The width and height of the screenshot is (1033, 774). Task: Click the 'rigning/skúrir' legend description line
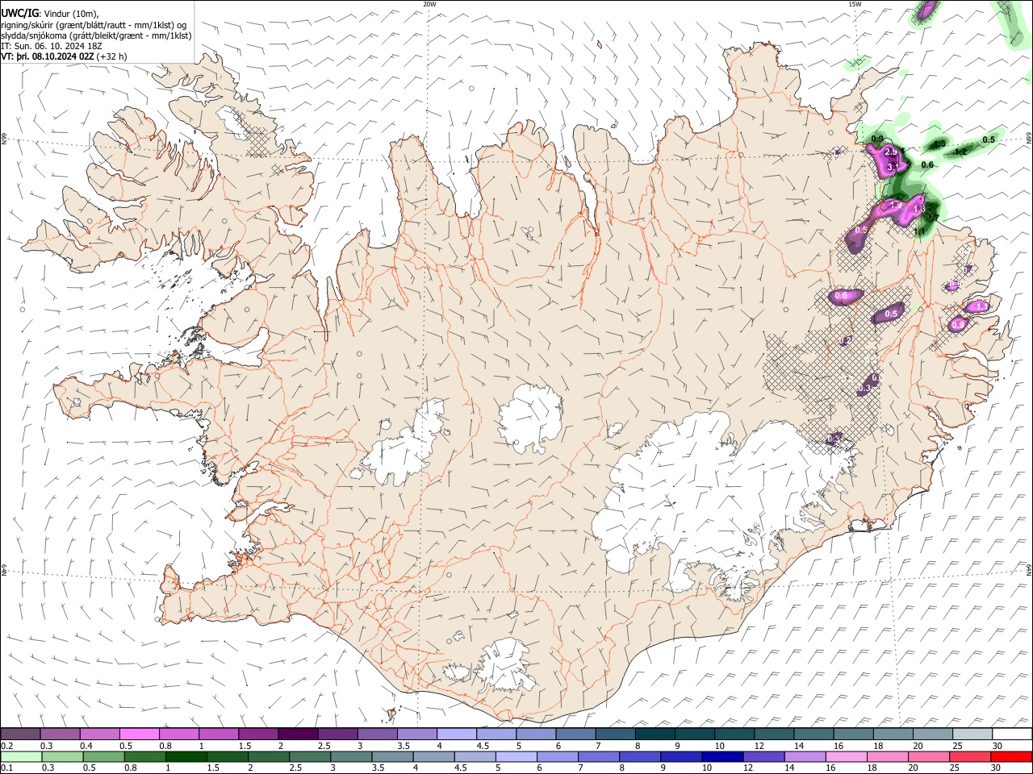[x=94, y=25]
